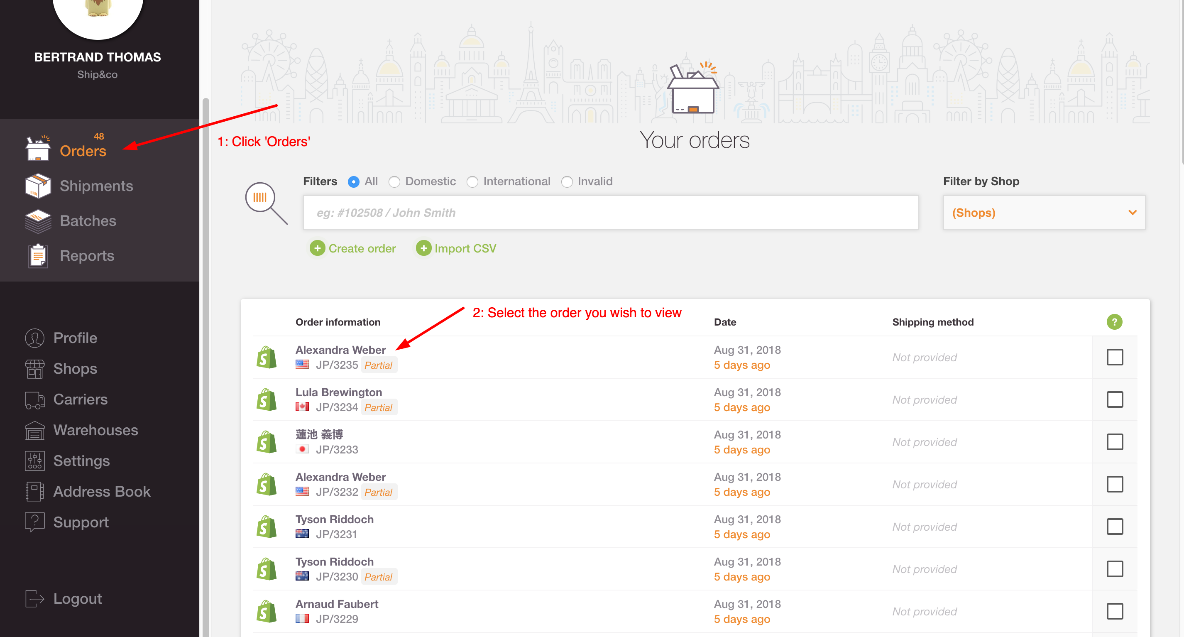Open Shipments in the sidebar
The width and height of the screenshot is (1184, 637).
pos(96,186)
